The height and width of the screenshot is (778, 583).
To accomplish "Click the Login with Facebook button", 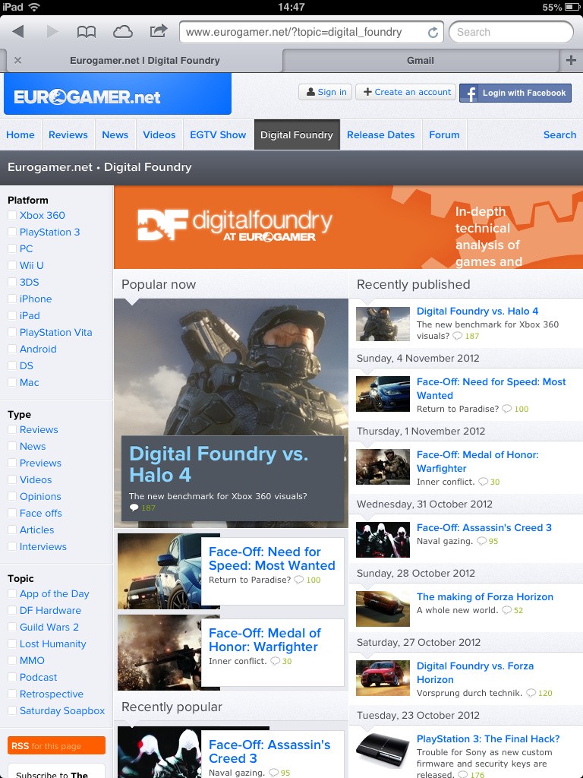I will [x=515, y=93].
